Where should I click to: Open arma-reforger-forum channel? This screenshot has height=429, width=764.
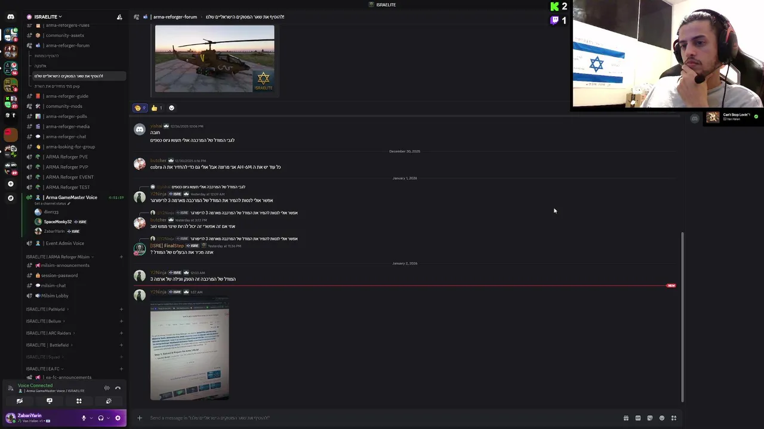(67, 45)
